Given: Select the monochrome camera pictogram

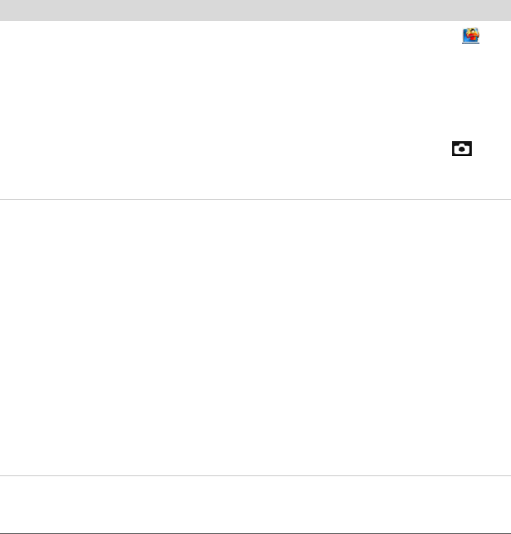Looking at the screenshot, I should (x=462, y=149).
